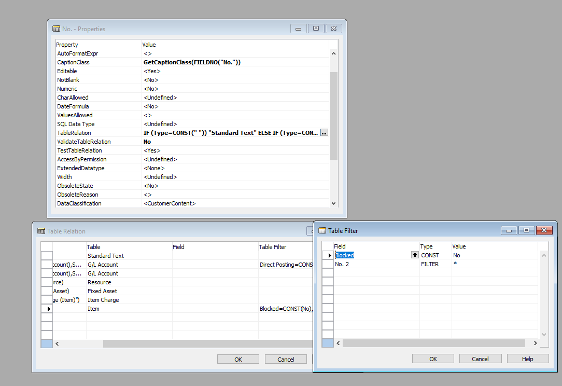This screenshot has height=386, width=562.
Task: Select the row selector arrow beside the Item row
Action: [x=47, y=308]
